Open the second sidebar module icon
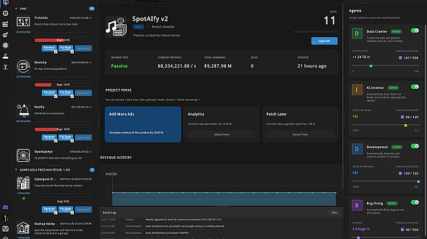This screenshot has height=239, width=427. (5, 13)
